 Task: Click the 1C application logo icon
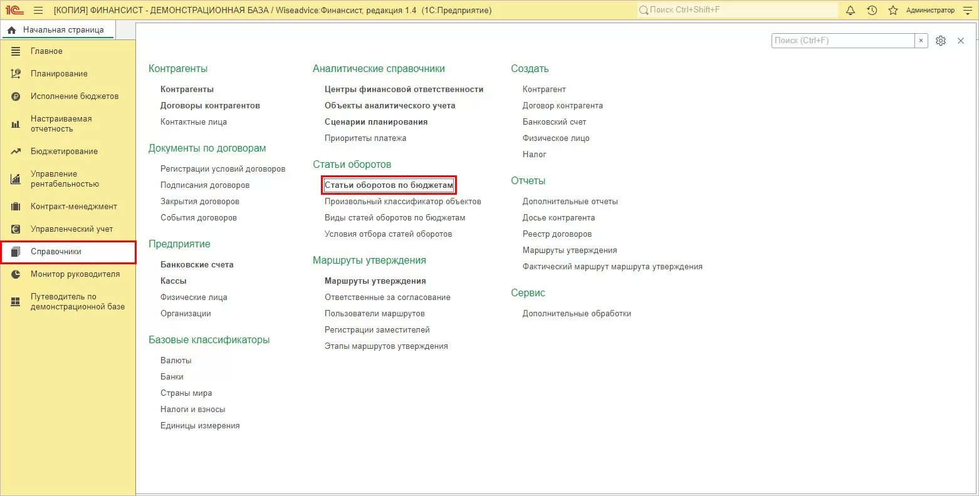(x=14, y=10)
